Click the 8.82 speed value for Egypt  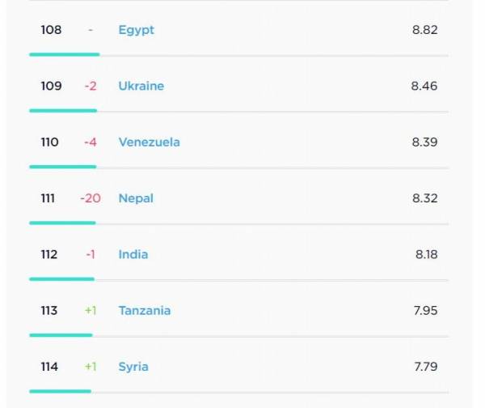pos(424,30)
